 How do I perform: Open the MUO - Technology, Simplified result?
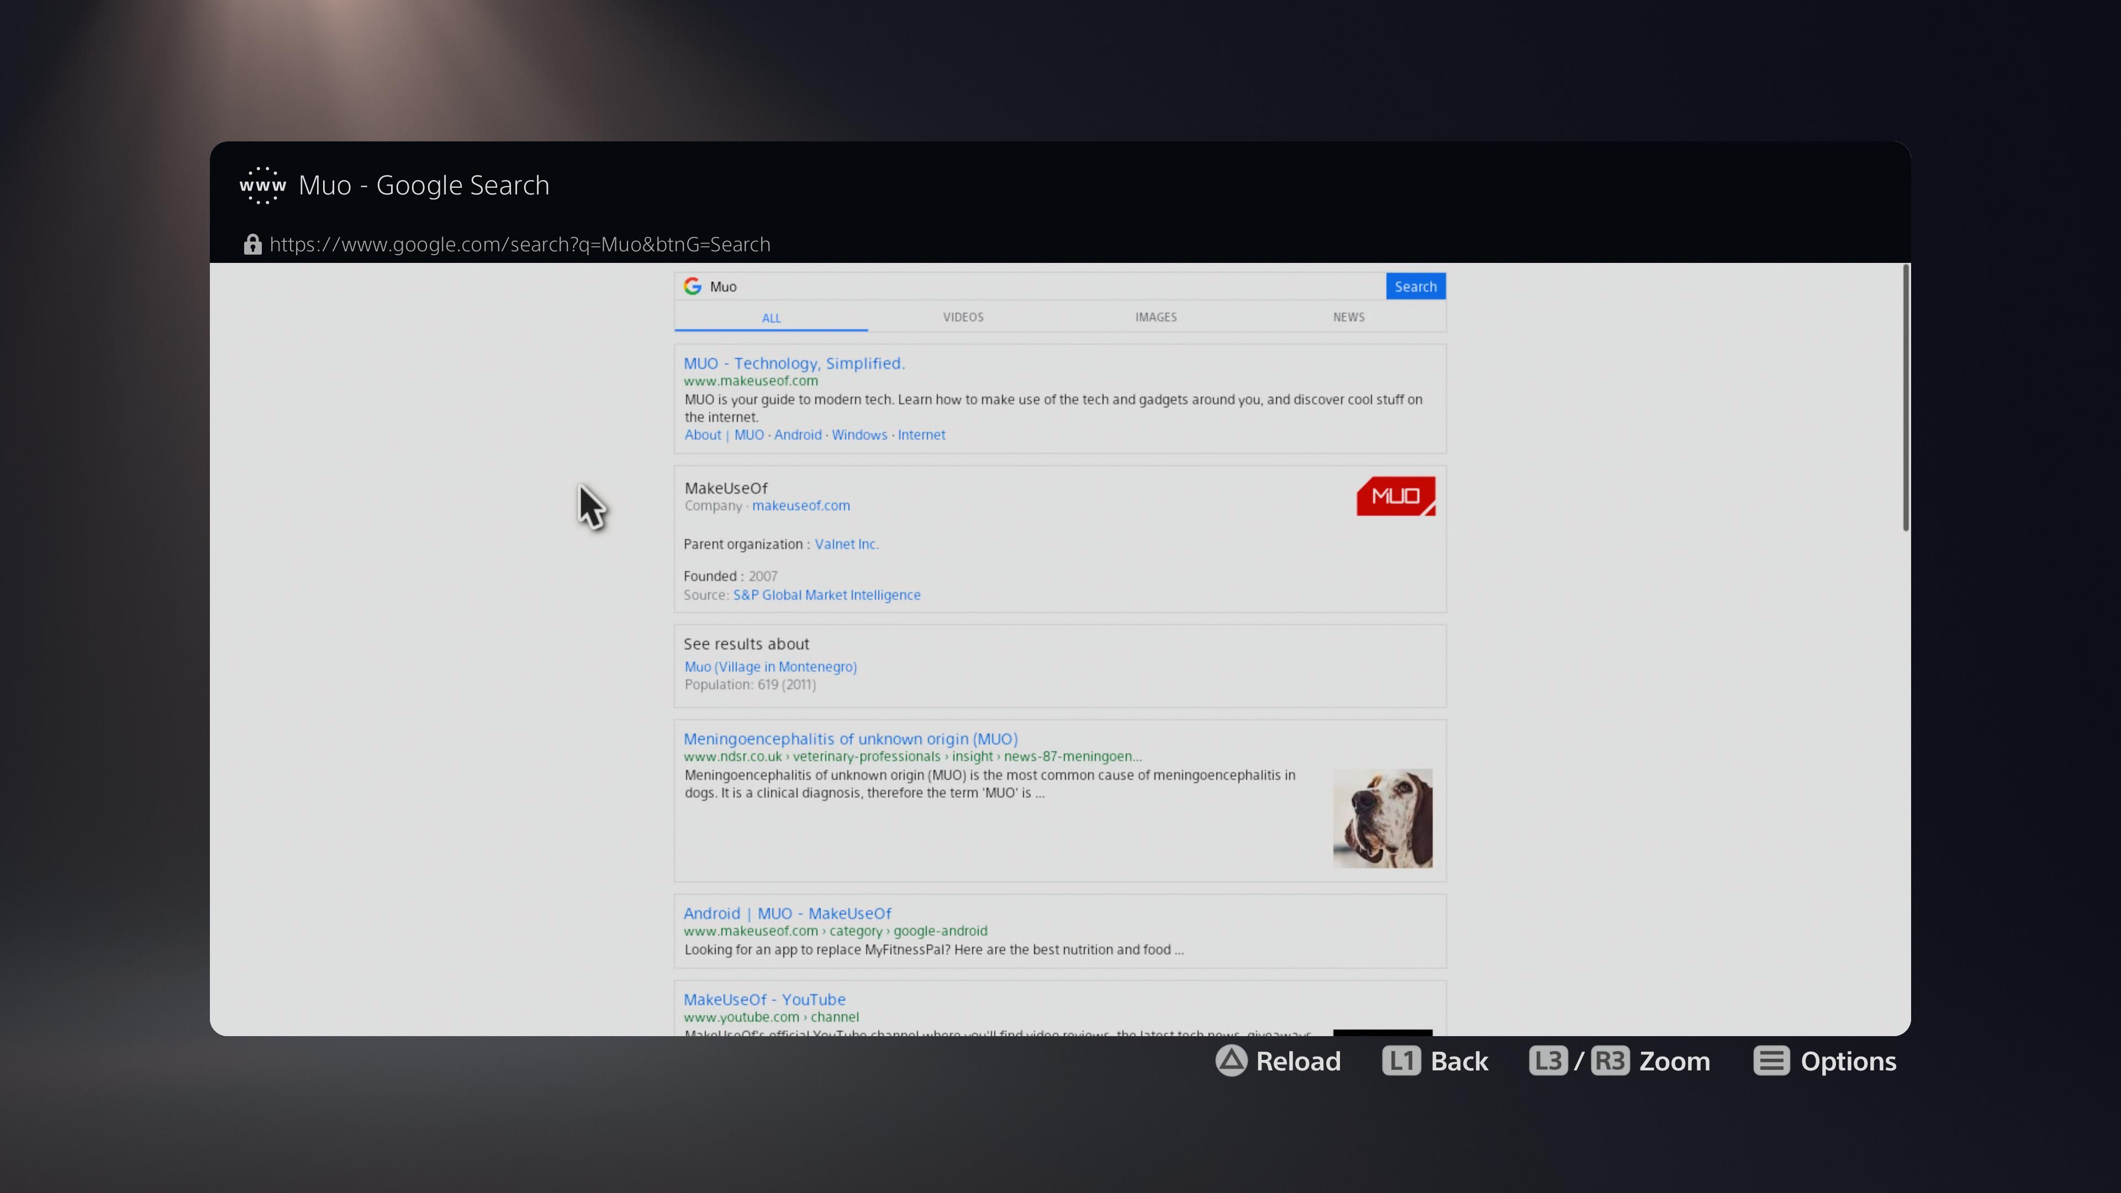point(793,362)
